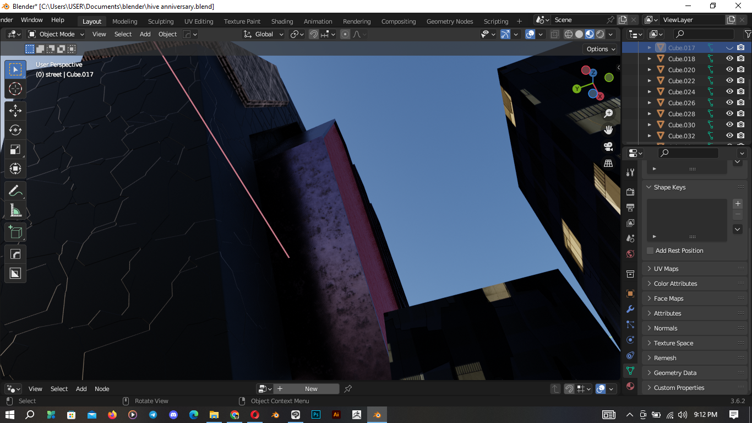Enable Add Rest Position checkbox
Image resolution: width=752 pixels, height=423 pixels.
650,251
